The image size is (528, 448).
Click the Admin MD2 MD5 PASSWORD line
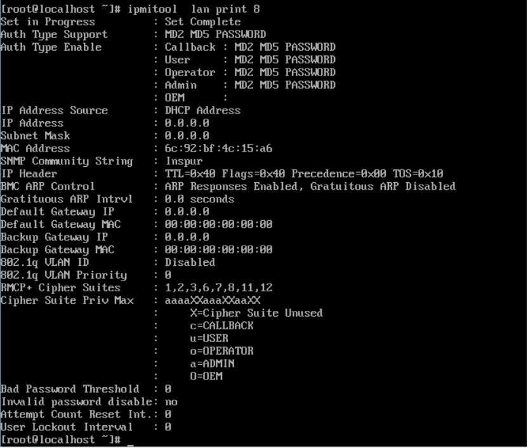pos(250,85)
